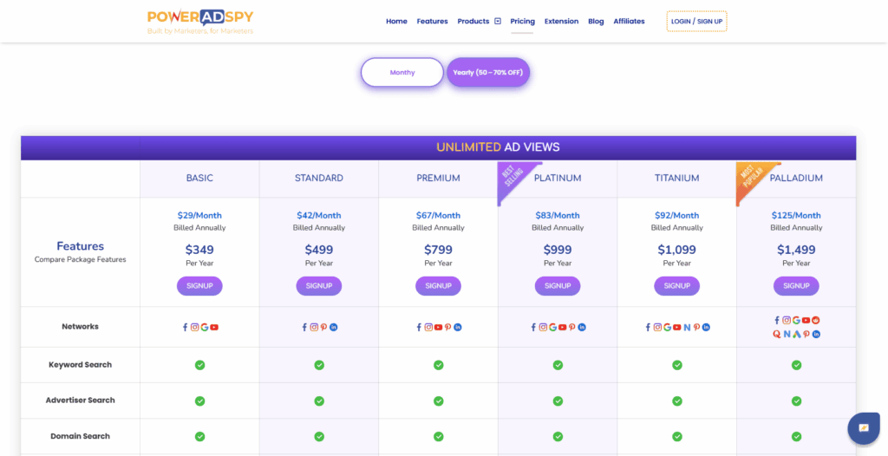
Task: Click the TITANIUM plan heading
Action: coord(676,178)
